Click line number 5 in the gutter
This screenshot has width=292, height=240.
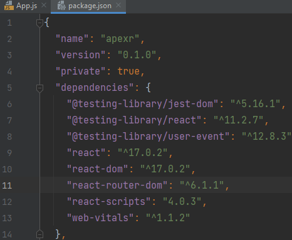pos(9,88)
